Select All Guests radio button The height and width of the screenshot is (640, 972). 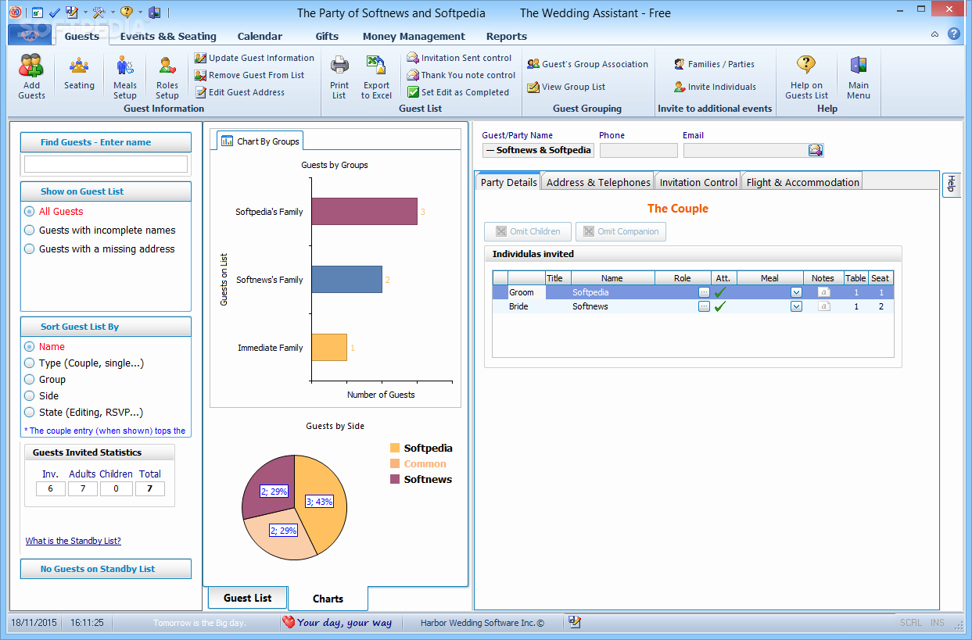point(30,211)
